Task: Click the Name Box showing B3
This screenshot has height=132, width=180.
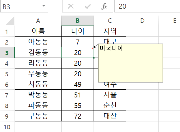Action: coord(24,6)
